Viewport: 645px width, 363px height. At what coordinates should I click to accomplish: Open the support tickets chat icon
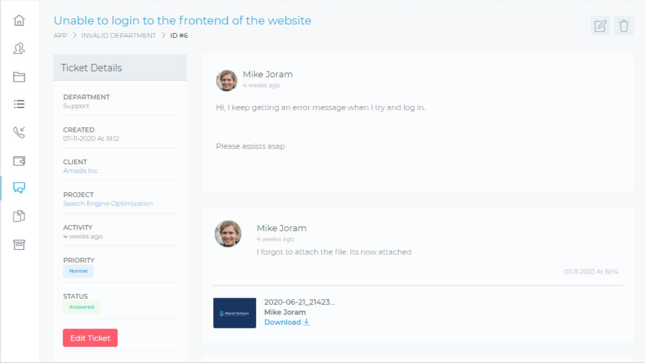tap(19, 188)
